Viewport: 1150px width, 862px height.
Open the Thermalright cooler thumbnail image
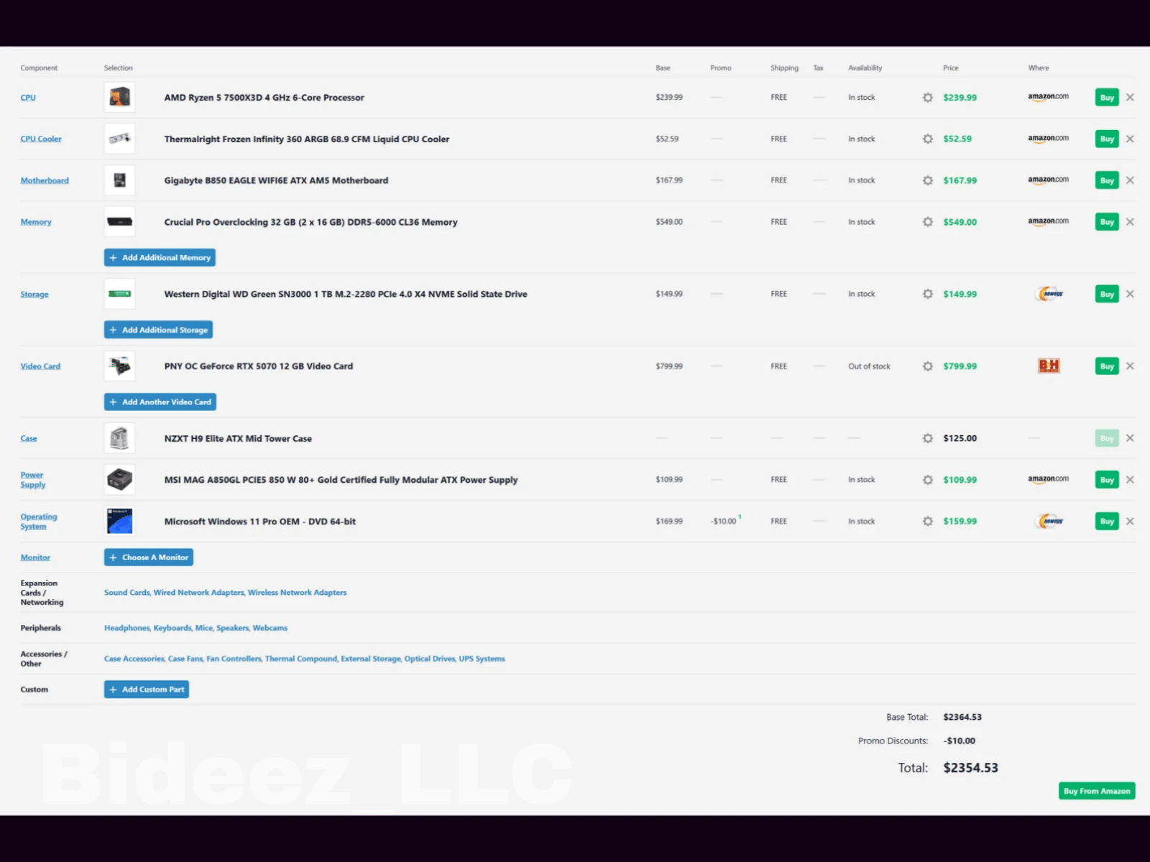[119, 139]
